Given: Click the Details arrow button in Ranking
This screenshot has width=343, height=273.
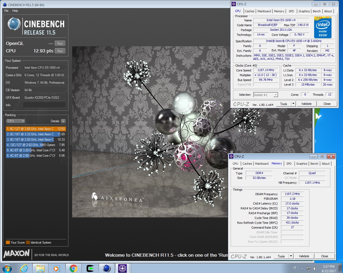Looking at the screenshot, I should point(63,121).
